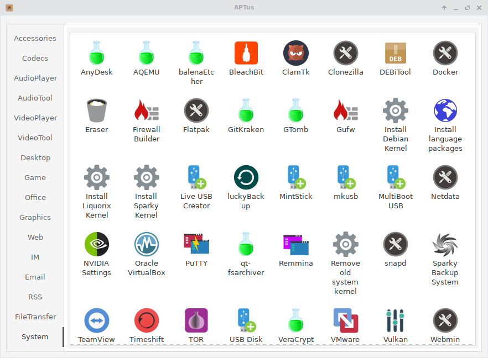This screenshot has width=488, height=358.
Task: Click the balenaEtcher icon
Action: point(196,53)
